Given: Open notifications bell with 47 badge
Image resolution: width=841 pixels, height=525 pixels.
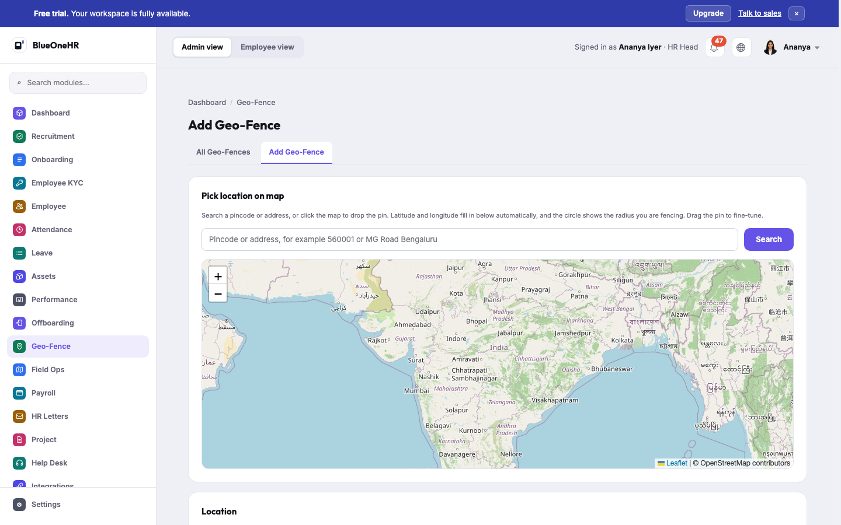Looking at the screenshot, I should pyautogui.click(x=715, y=47).
